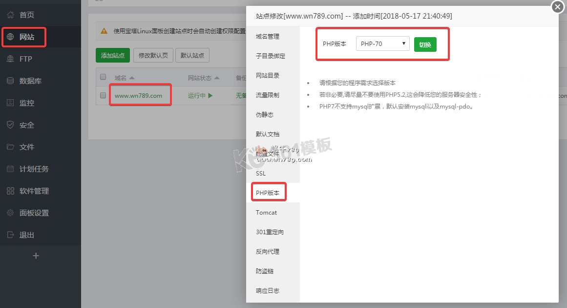
Task: Click the 添加站点 button
Action: tap(113, 55)
